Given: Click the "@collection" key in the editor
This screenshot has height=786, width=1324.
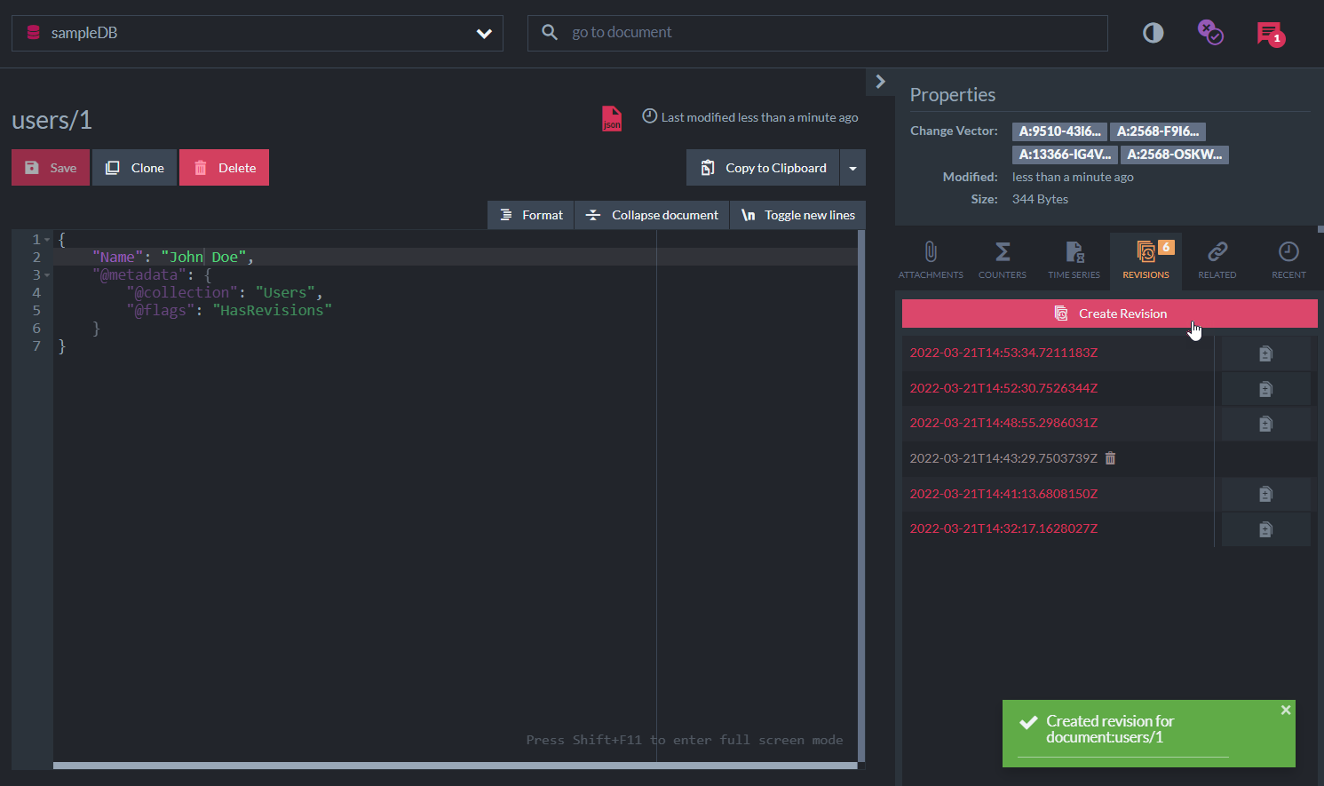Looking at the screenshot, I should (x=182, y=293).
